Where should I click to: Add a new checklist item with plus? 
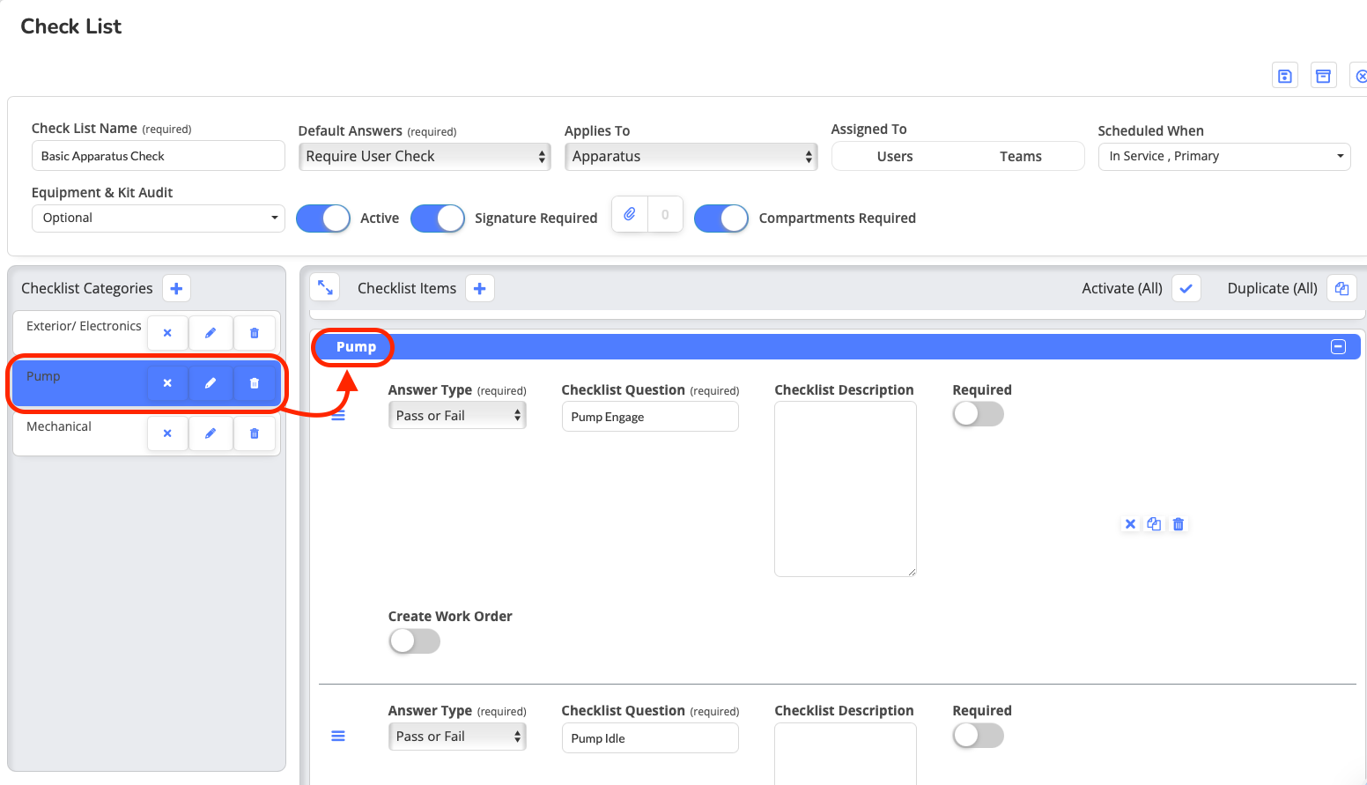coord(480,288)
